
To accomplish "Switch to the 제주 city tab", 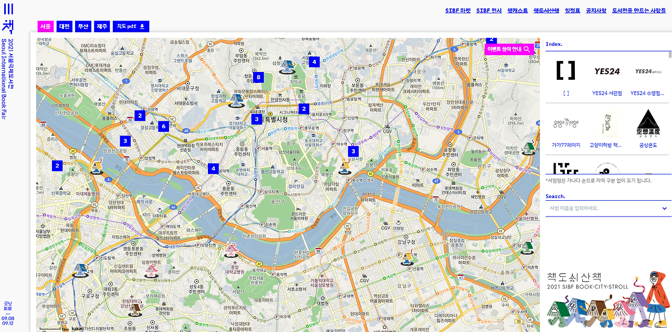I will click(x=102, y=26).
